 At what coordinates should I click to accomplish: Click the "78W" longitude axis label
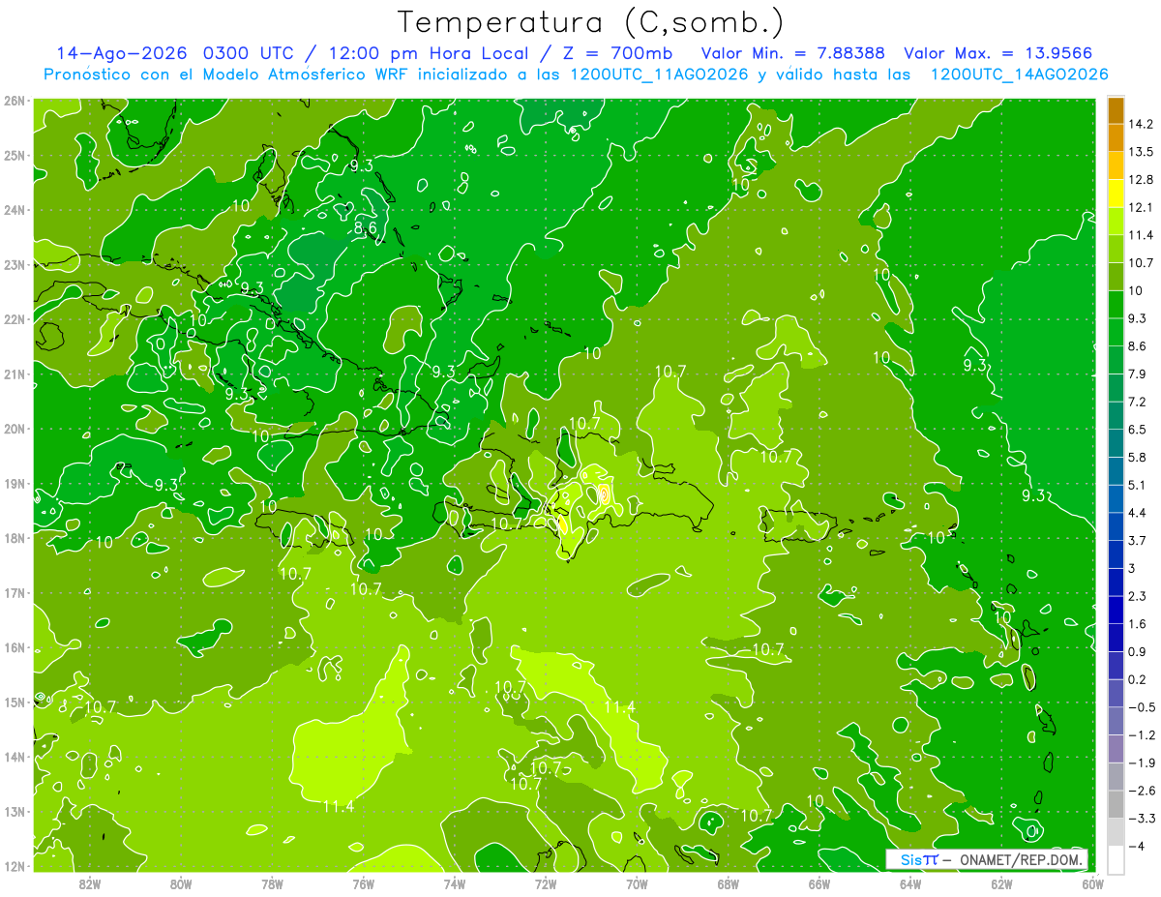(272, 882)
